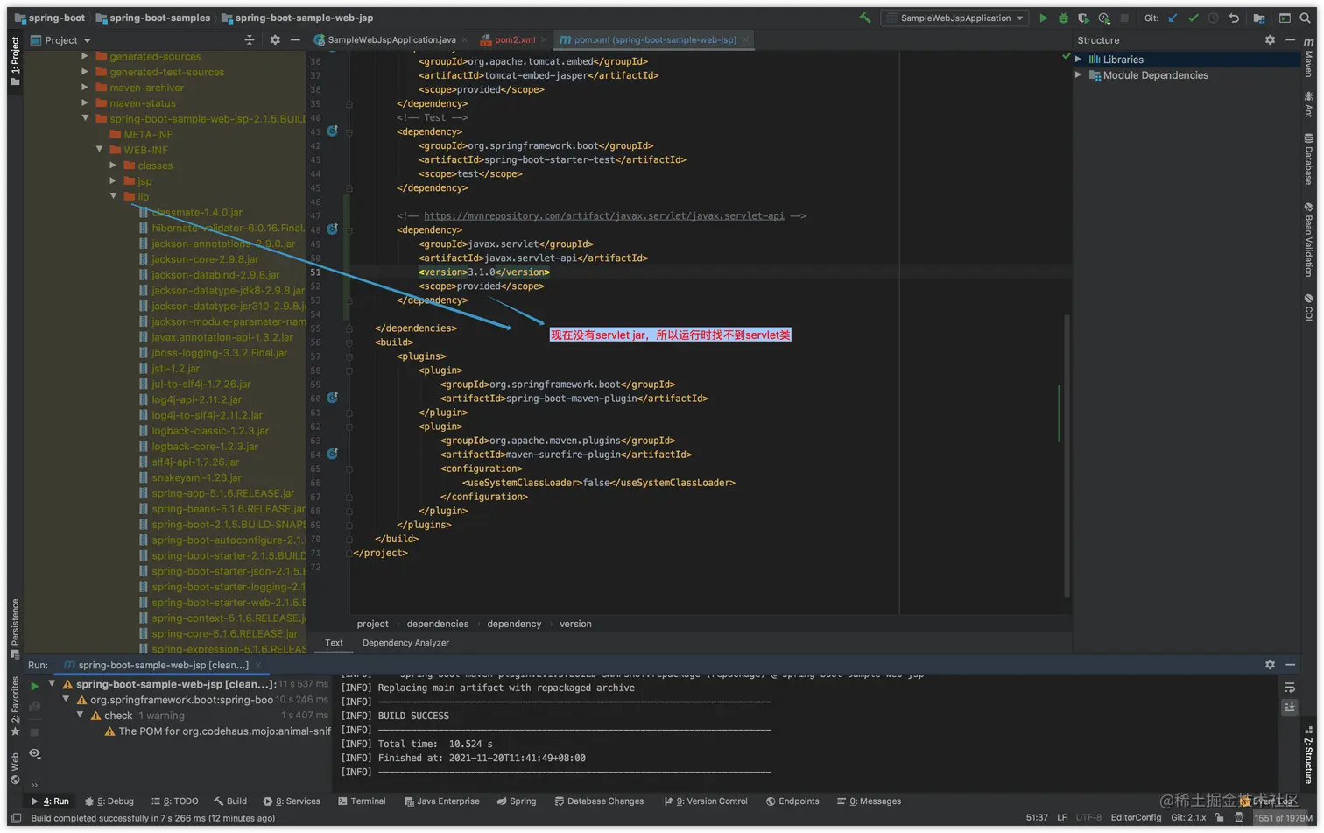Click the collapse-all icon in Project panel
This screenshot has width=1324, height=833.
250,40
